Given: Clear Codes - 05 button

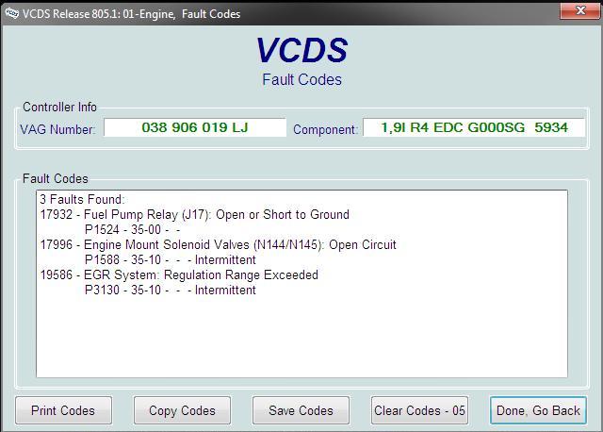Looking at the screenshot, I should pyautogui.click(x=419, y=410).
